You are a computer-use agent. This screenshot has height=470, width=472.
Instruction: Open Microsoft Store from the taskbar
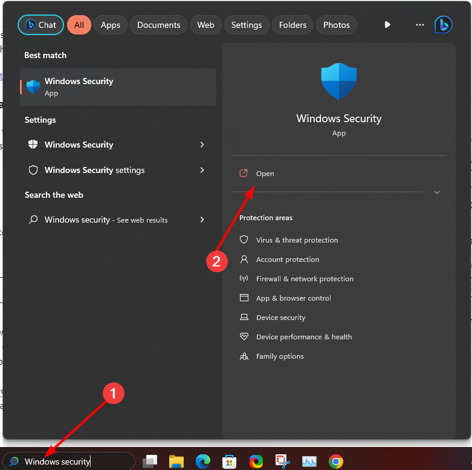pos(230,462)
